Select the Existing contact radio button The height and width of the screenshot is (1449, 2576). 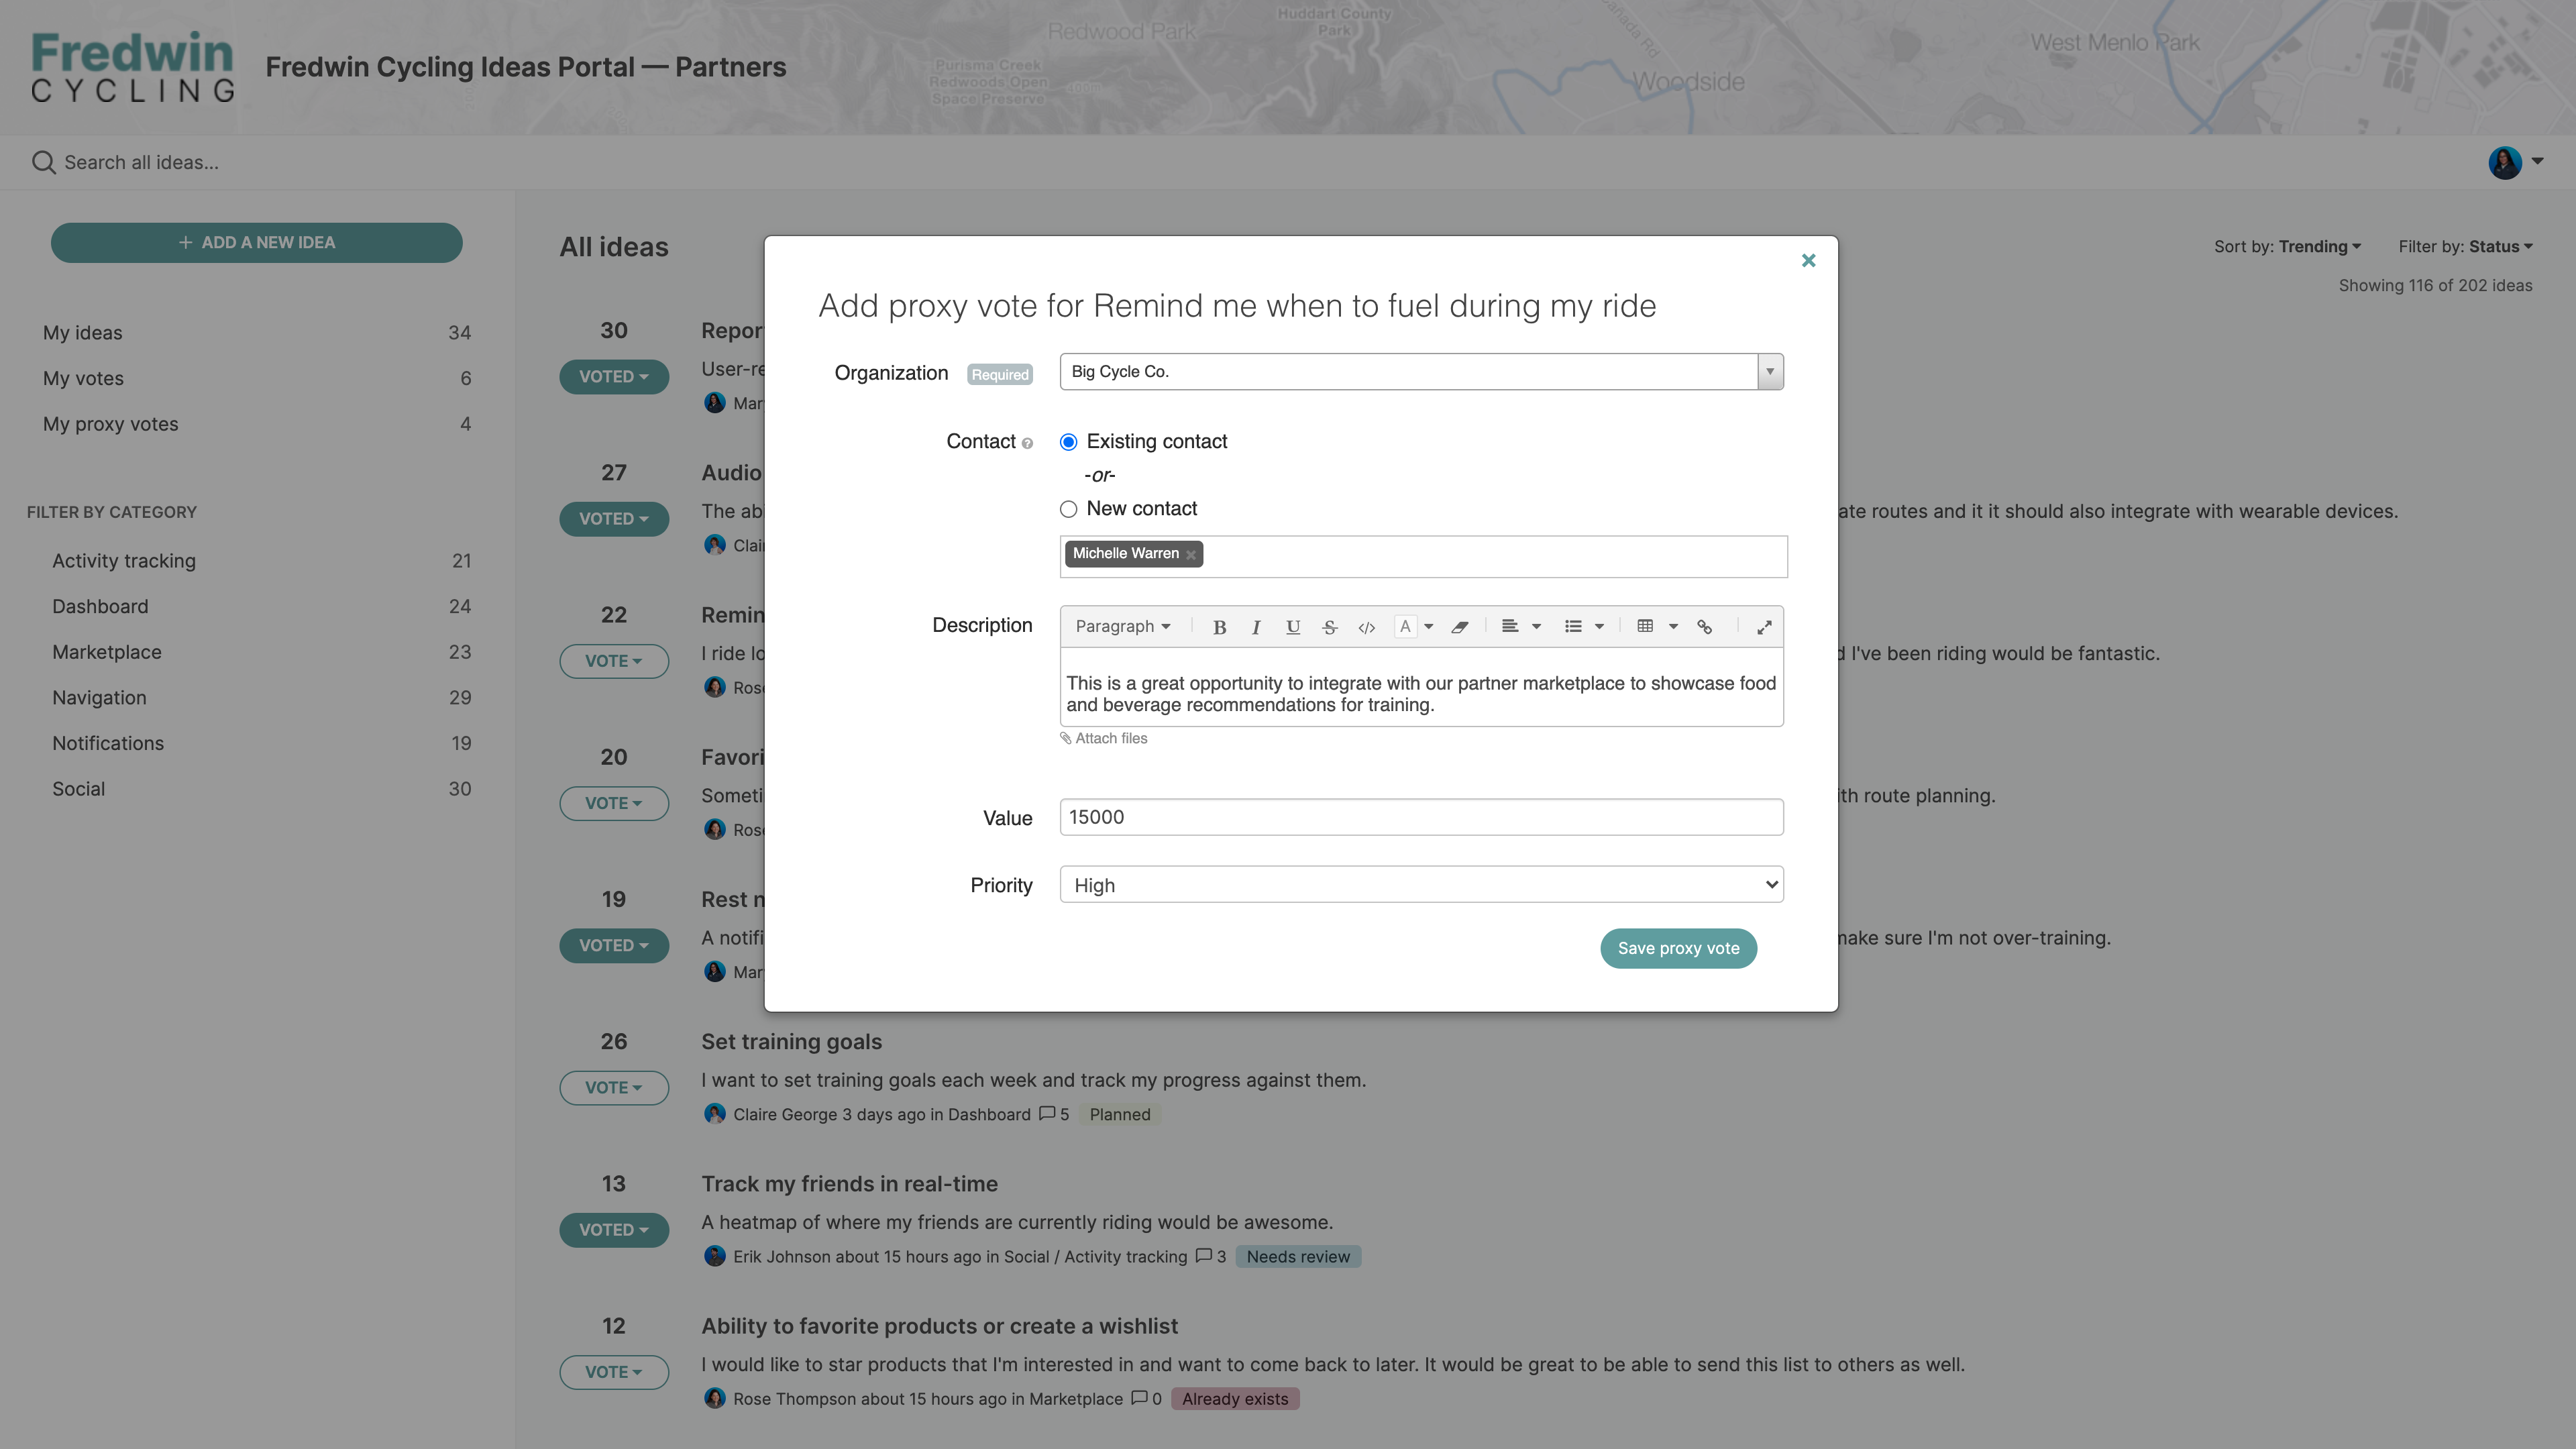click(1068, 442)
